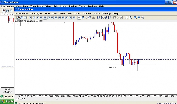Open the Zoom menu in front window
The width and height of the screenshot is (177, 104).
pos(97,13)
